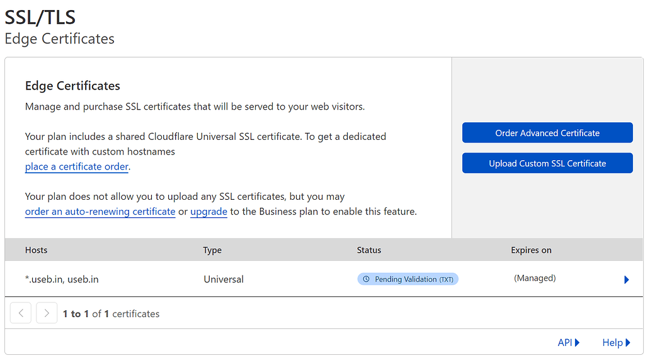Follow the "order an auto-renewing certificate" link
The width and height of the screenshot is (645, 358).
coord(100,212)
